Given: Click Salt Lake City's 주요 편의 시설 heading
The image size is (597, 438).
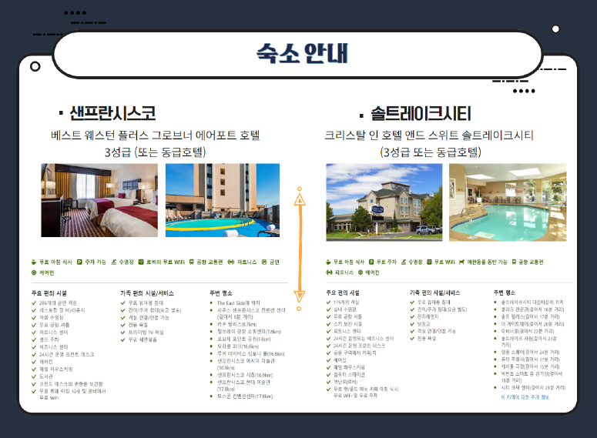Looking at the screenshot, I should (343, 293).
